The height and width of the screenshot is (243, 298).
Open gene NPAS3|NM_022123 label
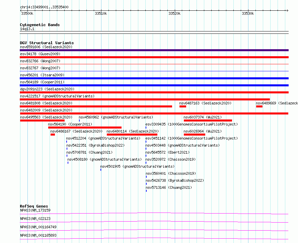pyautogui.click(x=35, y=219)
